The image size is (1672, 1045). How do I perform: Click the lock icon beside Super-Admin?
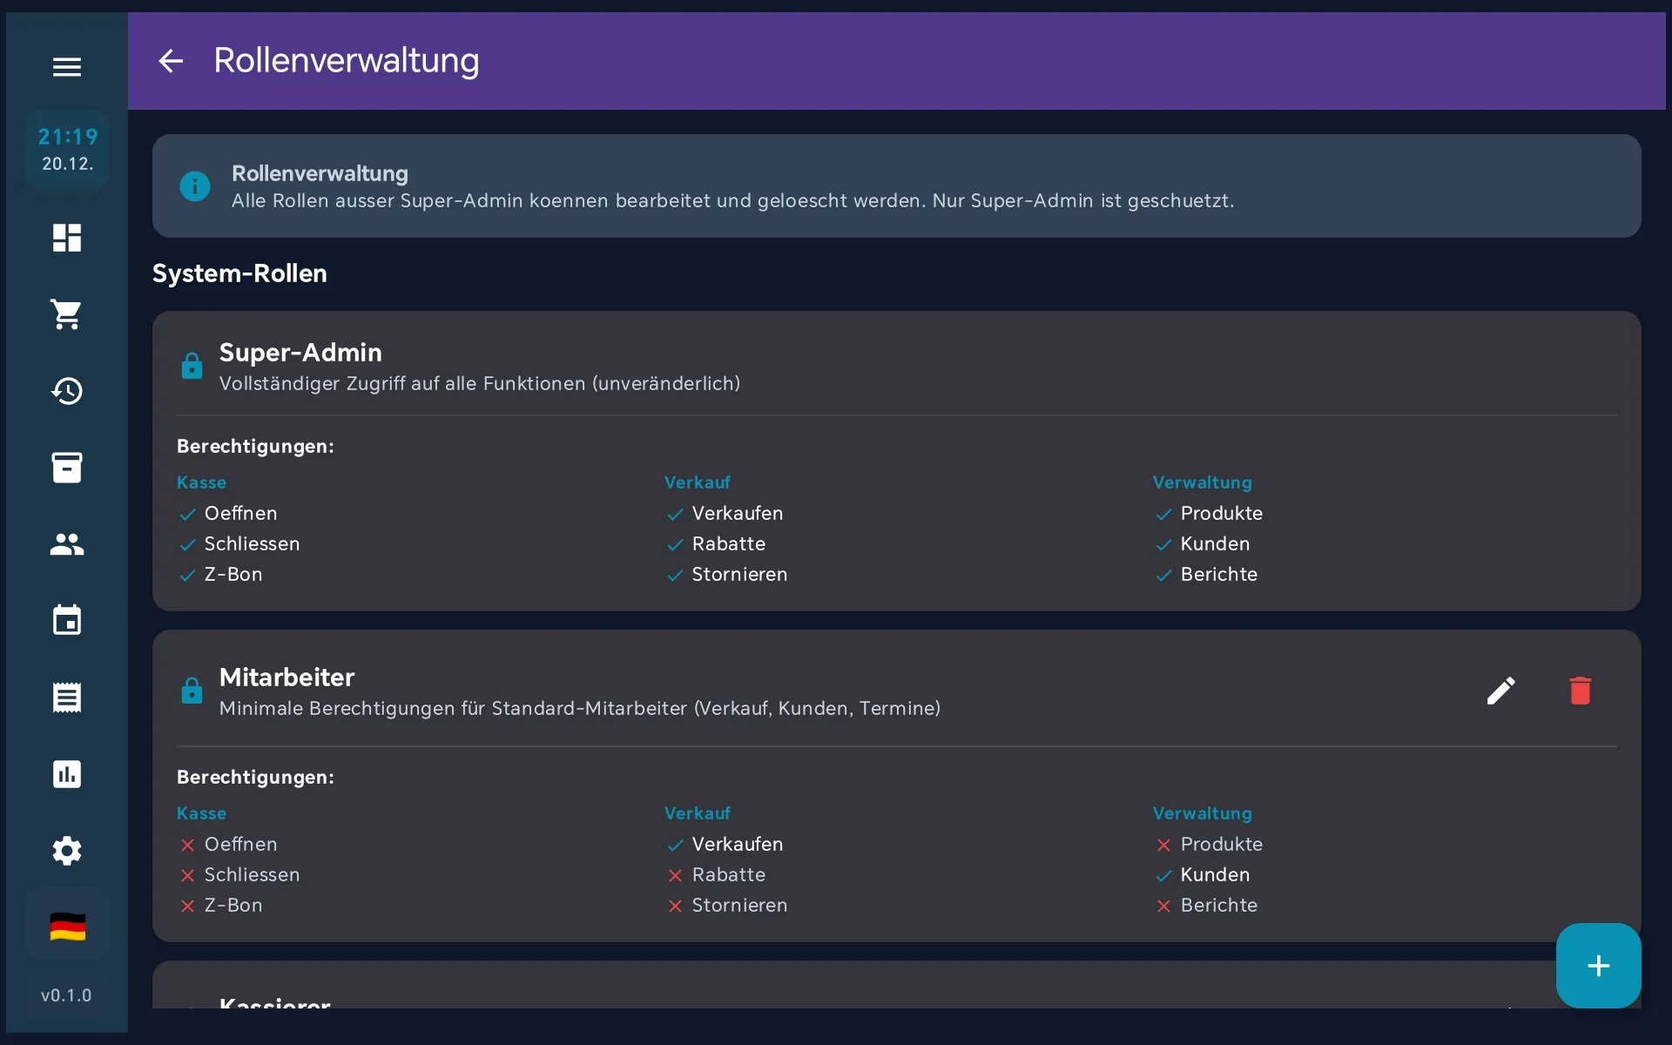tap(192, 366)
